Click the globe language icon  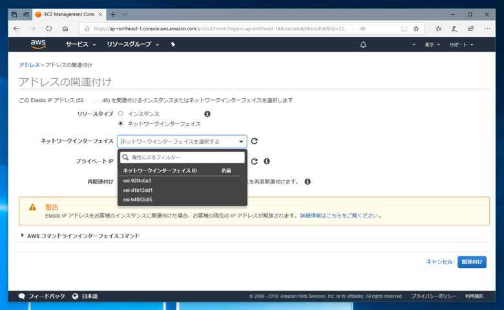point(75,296)
